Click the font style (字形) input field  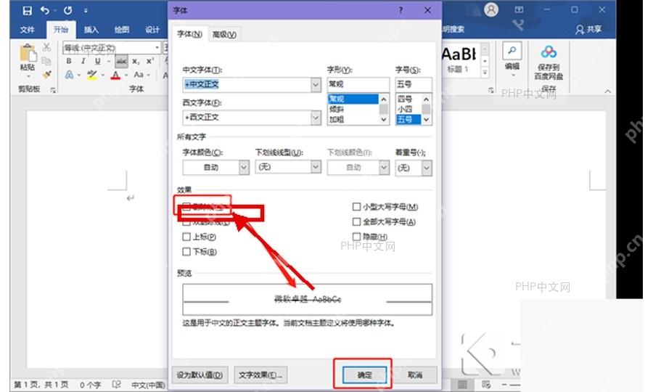point(358,84)
